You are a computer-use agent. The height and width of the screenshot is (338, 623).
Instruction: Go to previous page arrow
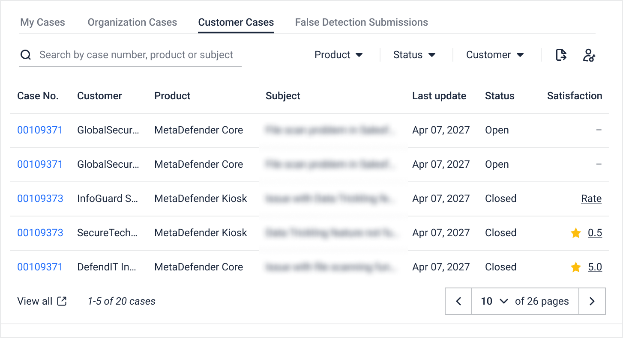(x=458, y=301)
